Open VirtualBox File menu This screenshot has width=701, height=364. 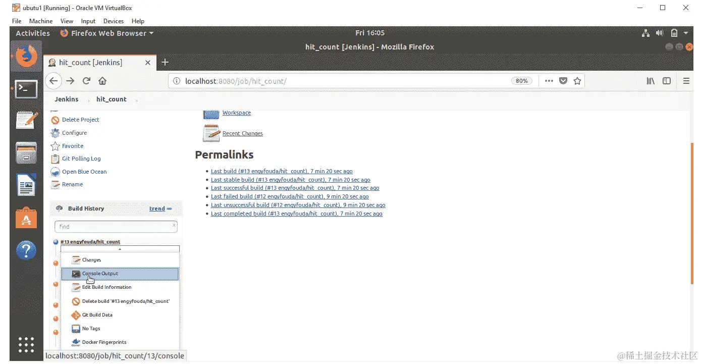coord(16,21)
